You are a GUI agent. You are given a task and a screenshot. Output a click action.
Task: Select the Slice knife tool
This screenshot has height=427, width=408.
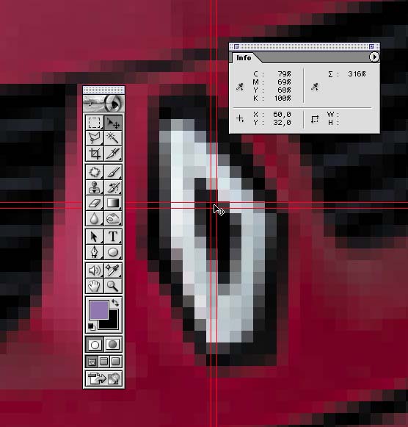coord(113,154)
